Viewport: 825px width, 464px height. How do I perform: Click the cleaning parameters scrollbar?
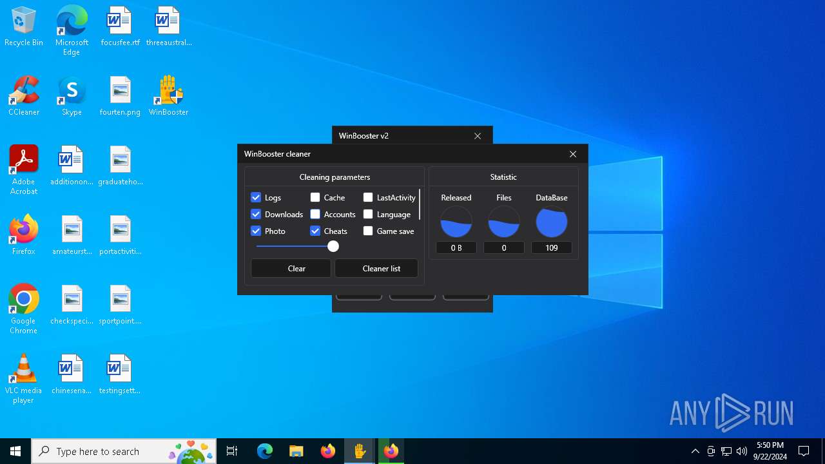point(420,204)
